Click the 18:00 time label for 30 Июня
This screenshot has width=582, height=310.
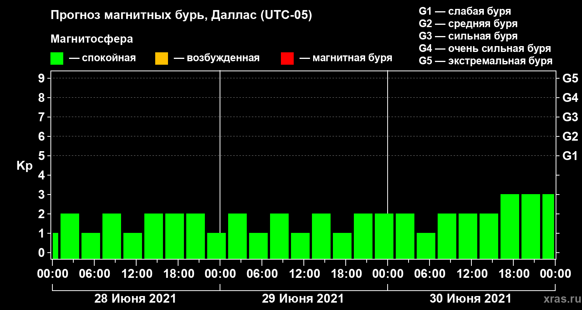(513, 274)
